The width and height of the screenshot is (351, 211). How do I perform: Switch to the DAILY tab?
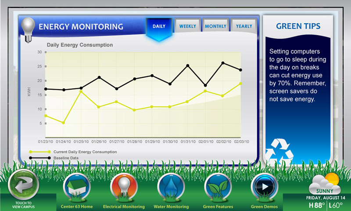click(x=159, y=27)
